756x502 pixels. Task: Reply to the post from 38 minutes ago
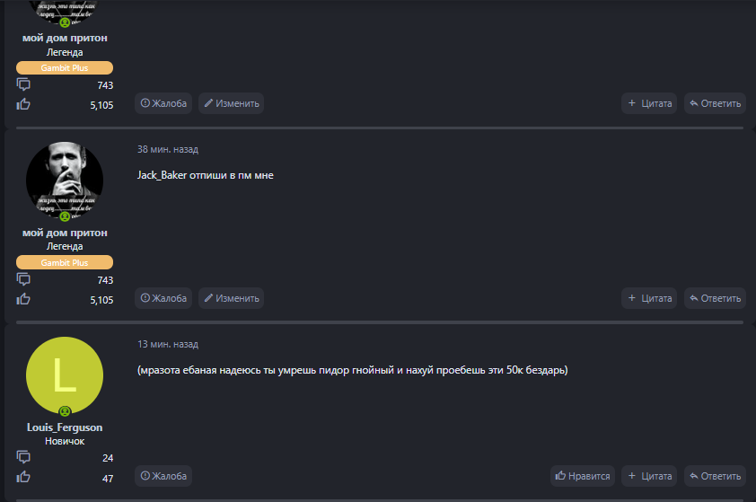[x=715, y=298]
